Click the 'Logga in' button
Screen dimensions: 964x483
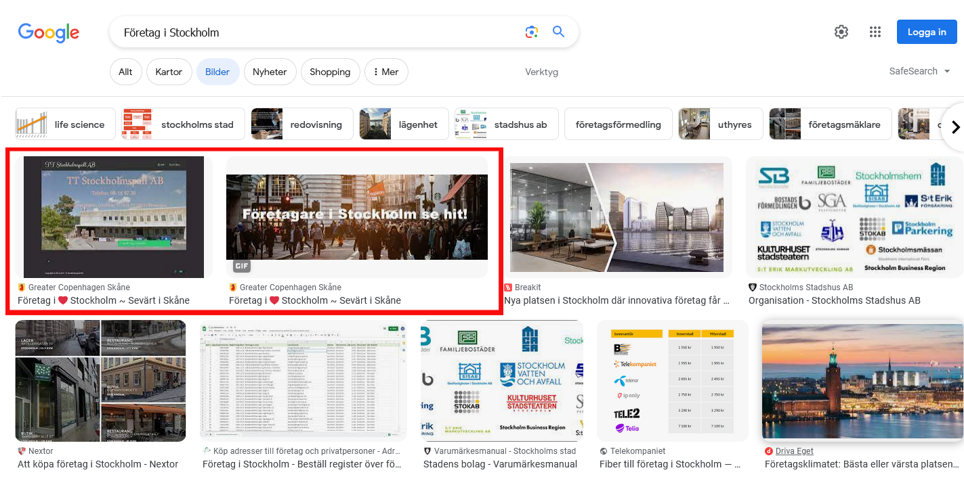(927, 32)
